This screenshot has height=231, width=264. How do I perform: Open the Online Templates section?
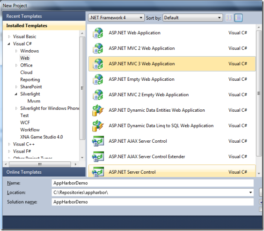pyautogui.click(x=44, y=172)
